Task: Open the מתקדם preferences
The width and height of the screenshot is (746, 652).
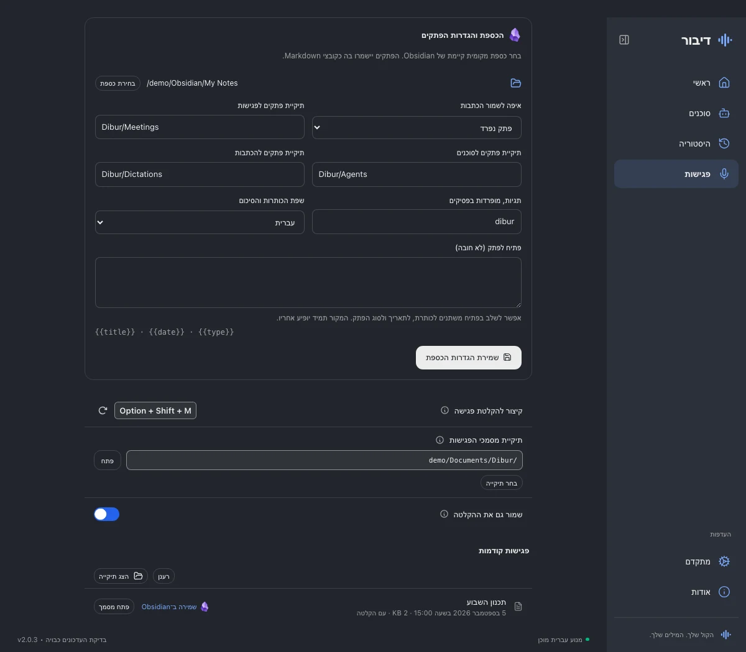Action: coord(676,561)
